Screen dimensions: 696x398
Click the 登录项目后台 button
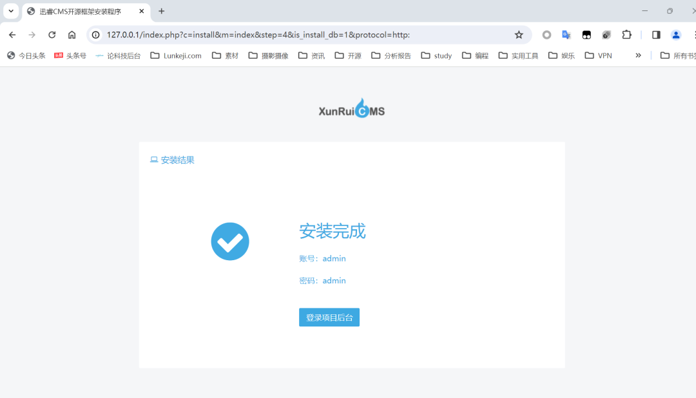pyautogui.click(x=329, y=317)
